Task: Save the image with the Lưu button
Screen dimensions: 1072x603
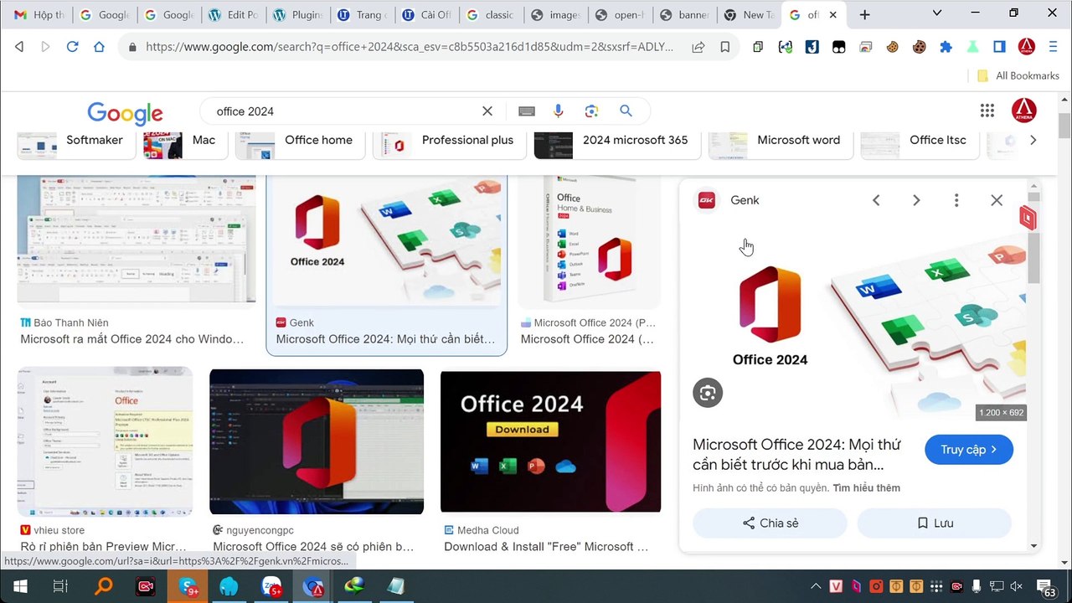Action: 935,523
